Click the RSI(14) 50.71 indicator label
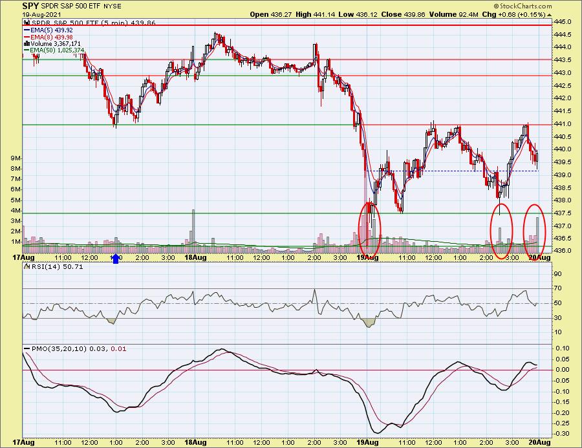This screenshot has height=448, width=582. click(x=57, y=266)
